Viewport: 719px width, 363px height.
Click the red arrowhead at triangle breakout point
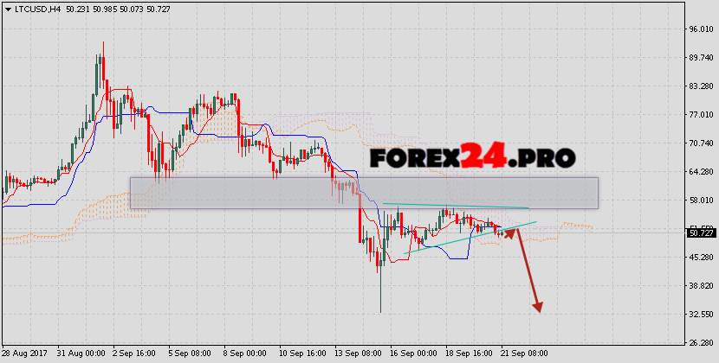click(x=510, y=231)
